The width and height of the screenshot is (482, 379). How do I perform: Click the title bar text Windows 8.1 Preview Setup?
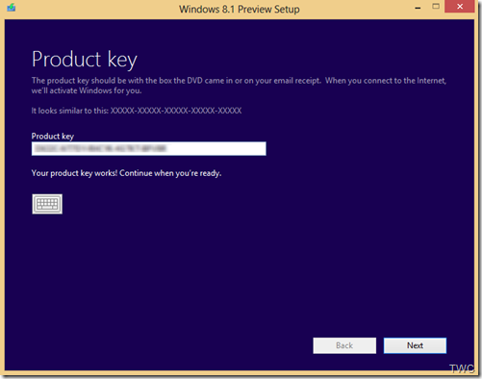click(240, 9)
